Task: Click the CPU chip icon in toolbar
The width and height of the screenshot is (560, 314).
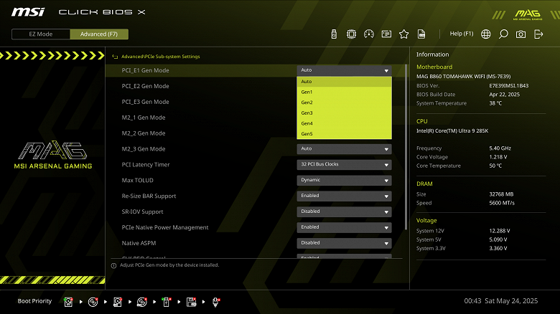Action: point(352,34)
